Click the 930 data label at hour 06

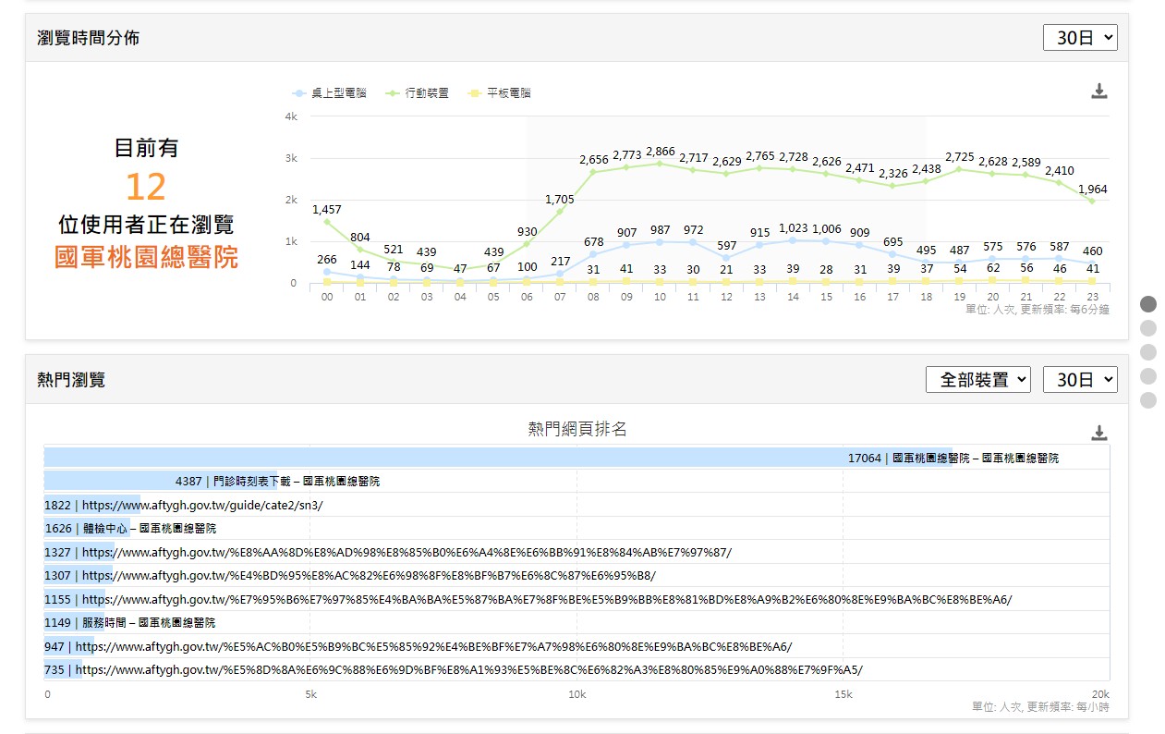pyautogui.click(x=528, y=232)
